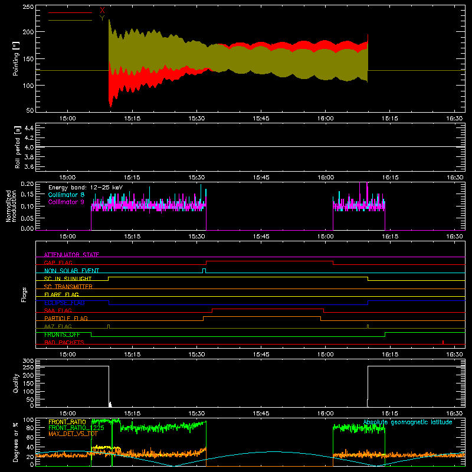Select the GAP_FLAG label

coord(58,263)
